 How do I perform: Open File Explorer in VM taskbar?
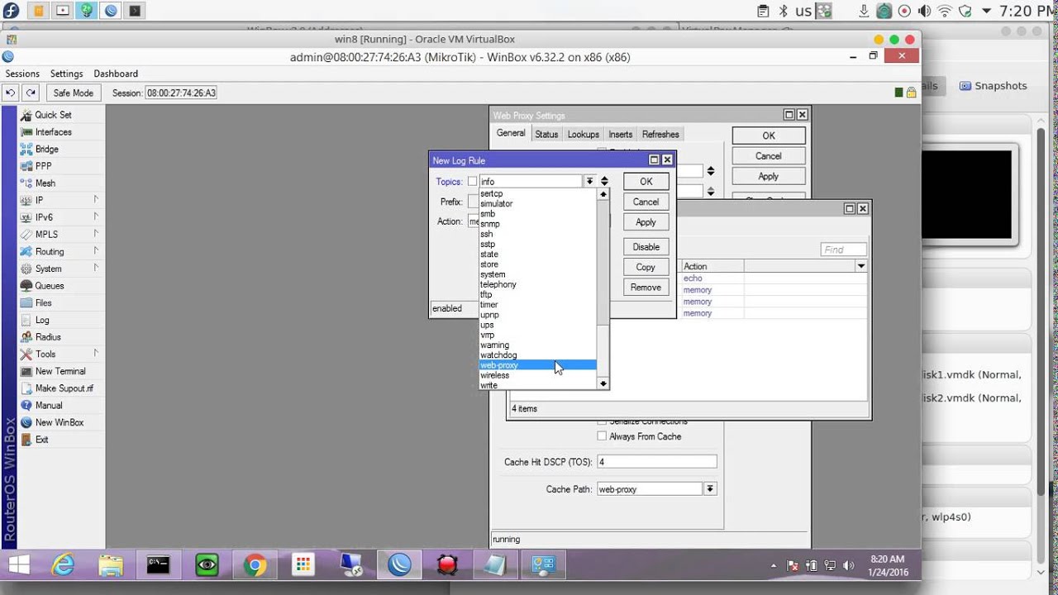click(111, 565)
